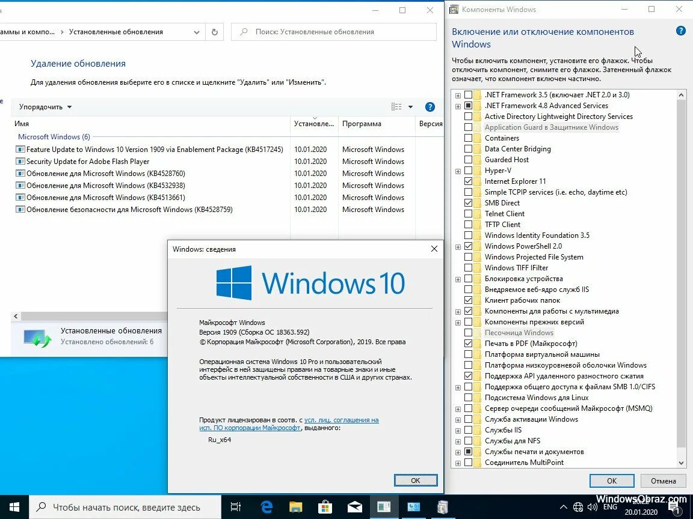Click view layout icon in updates toolbar

point(396,107)
